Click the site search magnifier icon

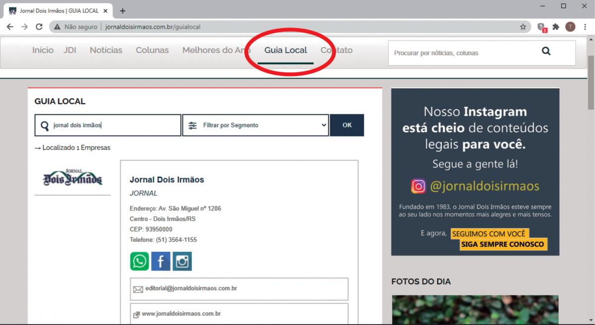click(x=546, y=51)
